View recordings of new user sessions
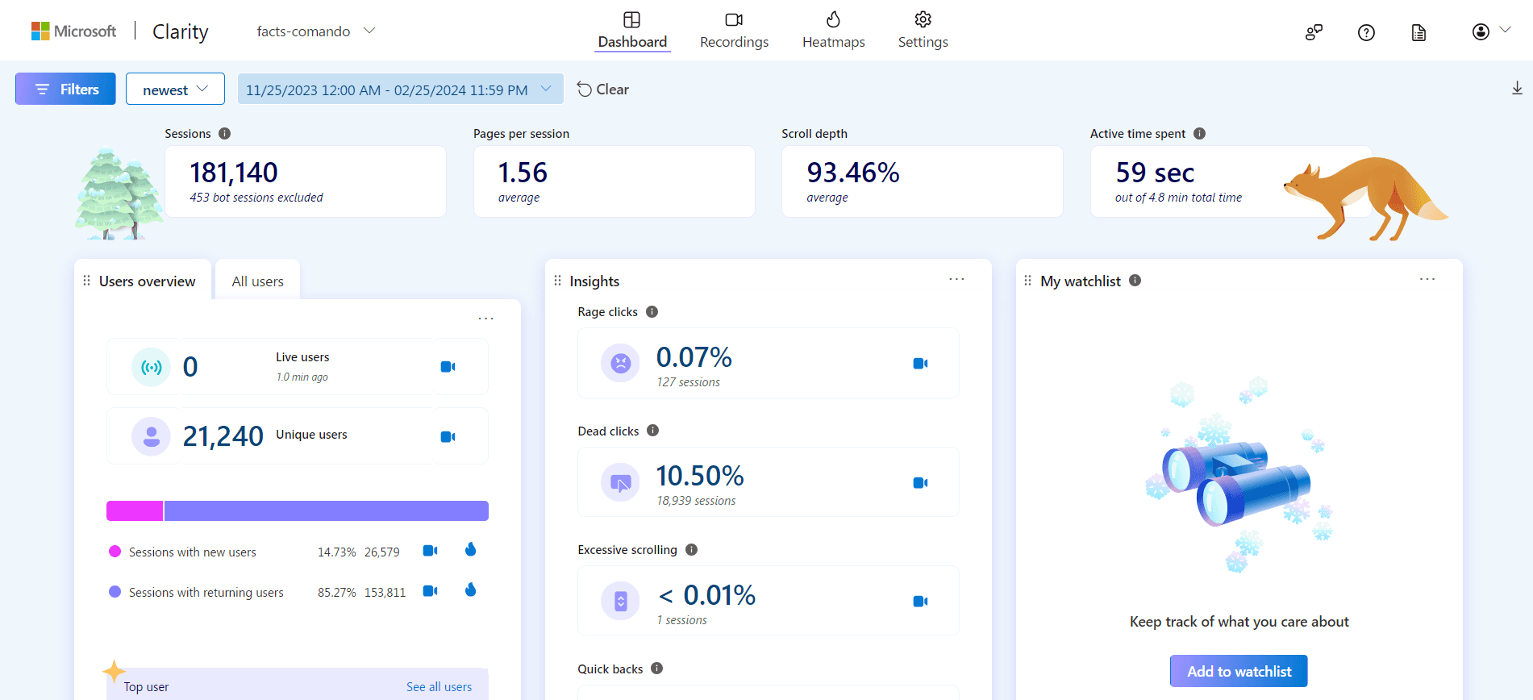 point(431,551)
